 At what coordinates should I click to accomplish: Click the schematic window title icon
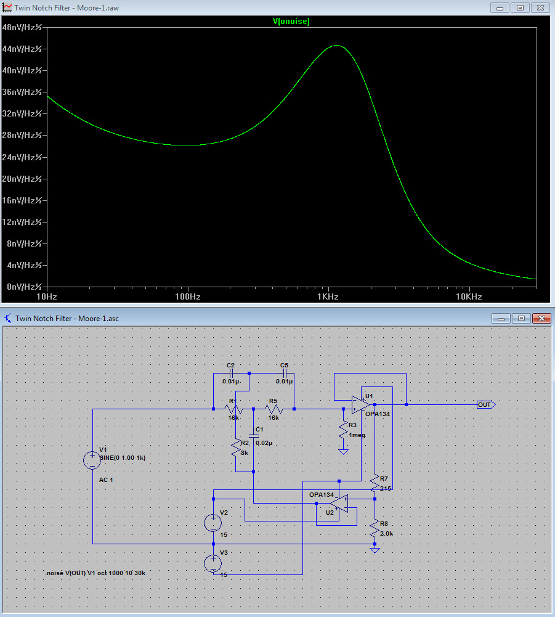coord(7,318)
